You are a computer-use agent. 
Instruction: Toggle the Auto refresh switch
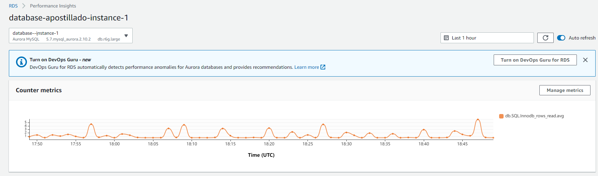(561, 38)
